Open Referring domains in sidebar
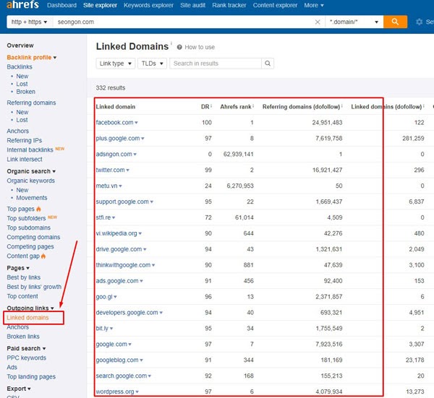Viewport: 434px width, 398px height. pos(31,103)
